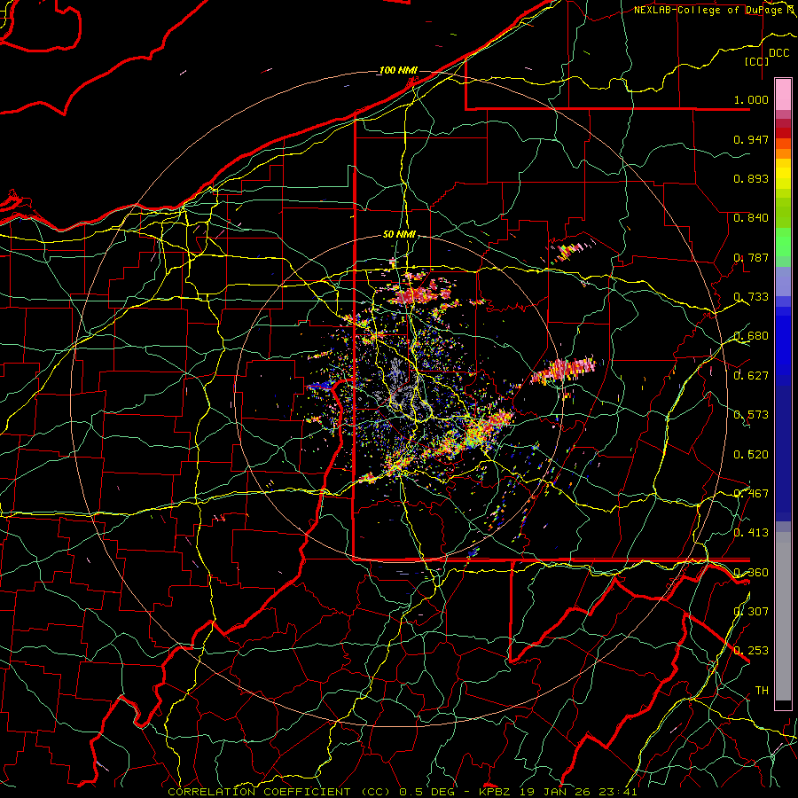Click the gray low-value color bar segment
Screen dimensions: 798x798
[x=783, y=616]
